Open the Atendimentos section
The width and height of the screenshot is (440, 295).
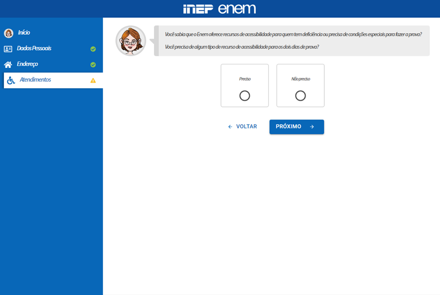tap(36, 79)
